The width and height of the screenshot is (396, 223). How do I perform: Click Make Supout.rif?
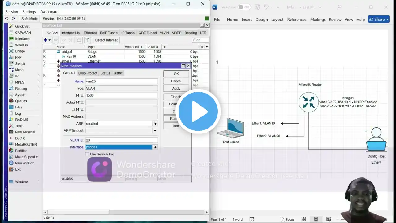27,157
